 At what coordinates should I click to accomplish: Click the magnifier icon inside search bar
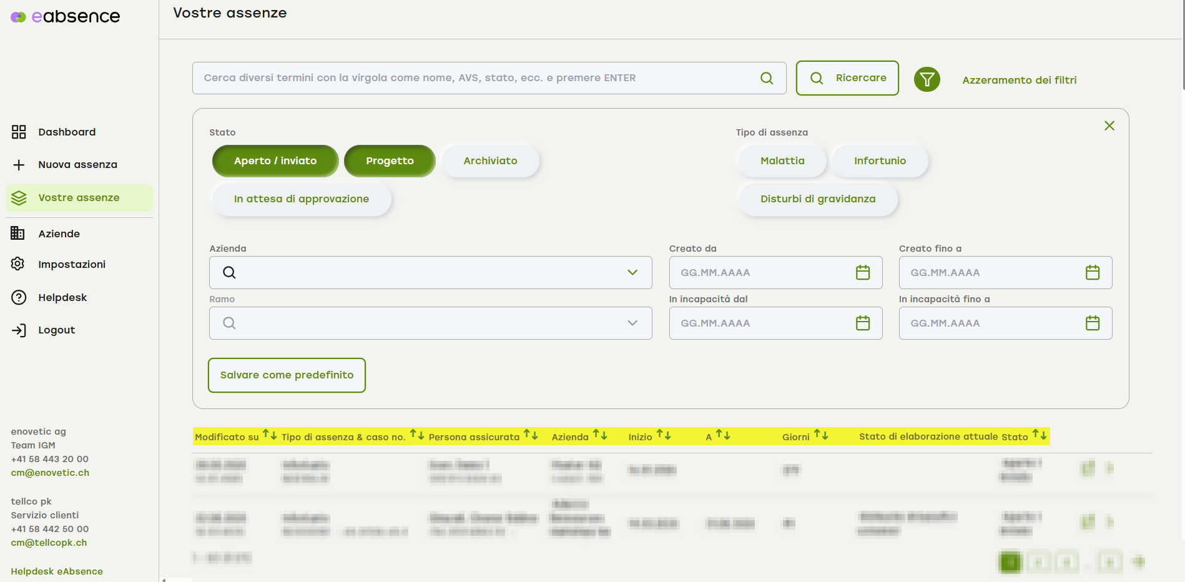[x=766, y=78]
